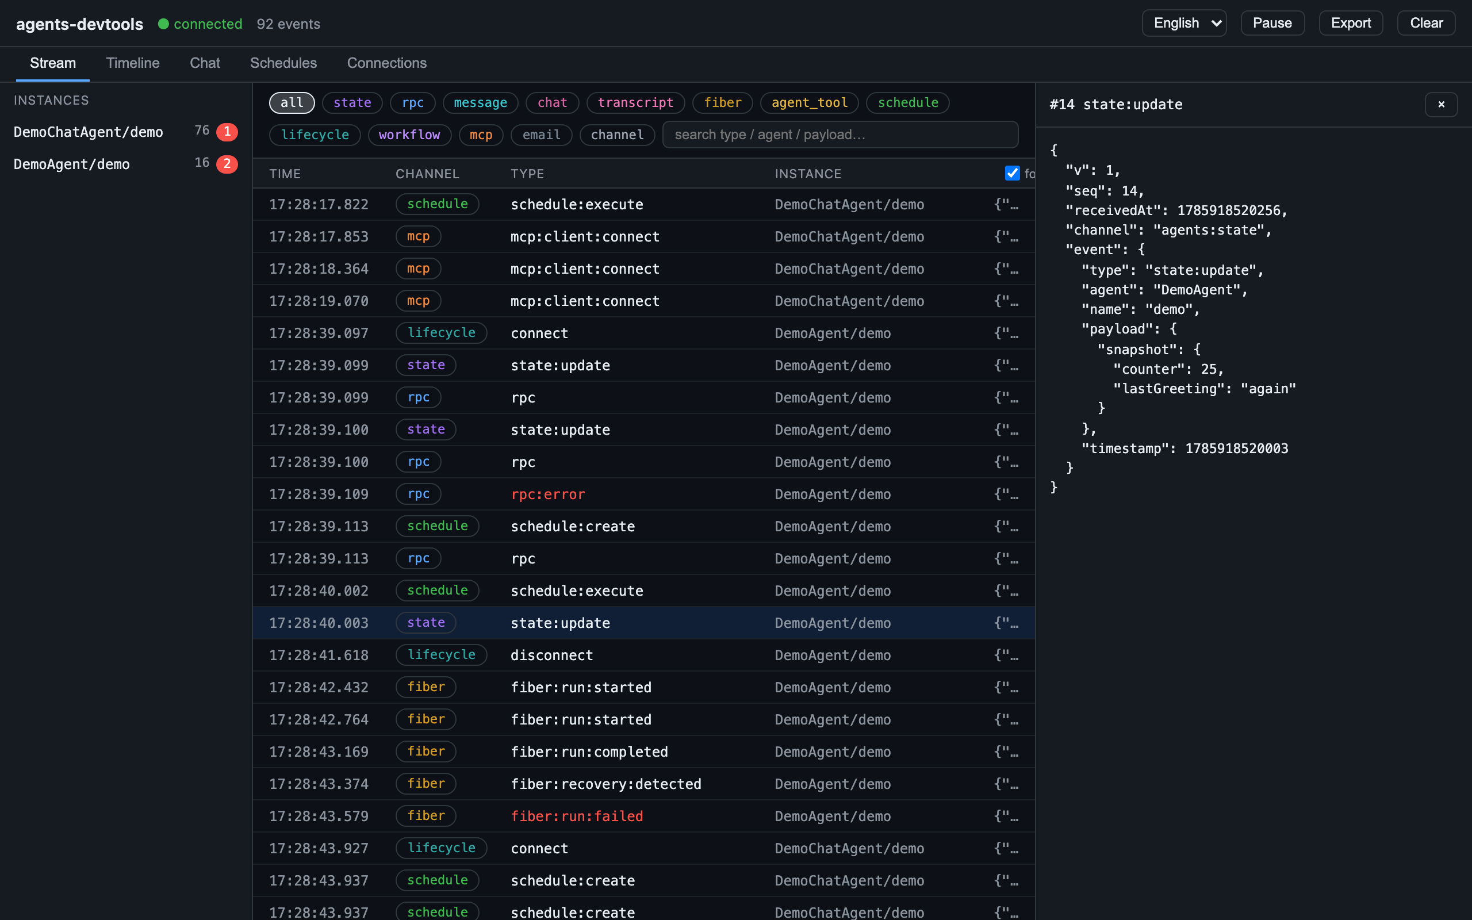Viewport: 1472px width, 920px height.
Task: Select the highlighted 17:28:40.003 state:update row
Action: coord(643,623)
